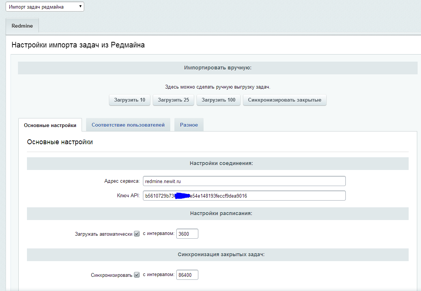Click the "Настройки соединения" section header

217,163
